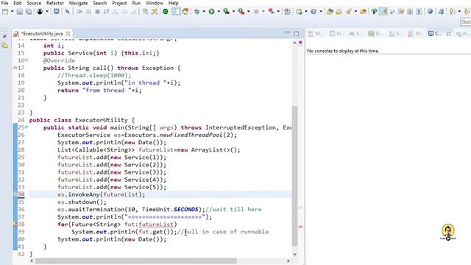471x265 pixels.
Task: Click the Terminate debug icon
Action: pos(97,12)
